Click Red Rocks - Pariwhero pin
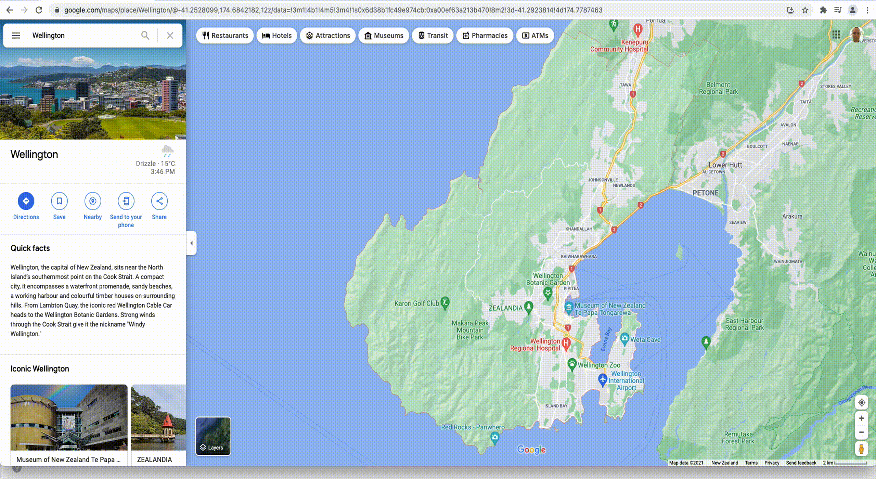Image resolution: width=876 pixels, height=479 pixels. tap(494, 438)
